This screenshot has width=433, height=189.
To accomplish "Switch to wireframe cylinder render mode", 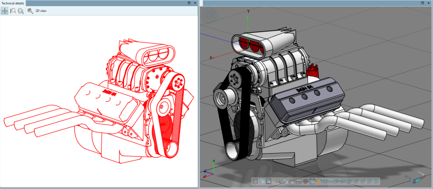I will (x=255, y=181).
